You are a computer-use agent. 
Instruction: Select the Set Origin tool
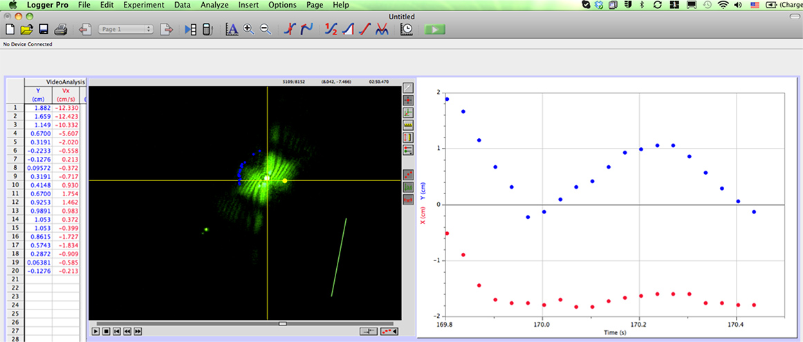coord(408,112)
